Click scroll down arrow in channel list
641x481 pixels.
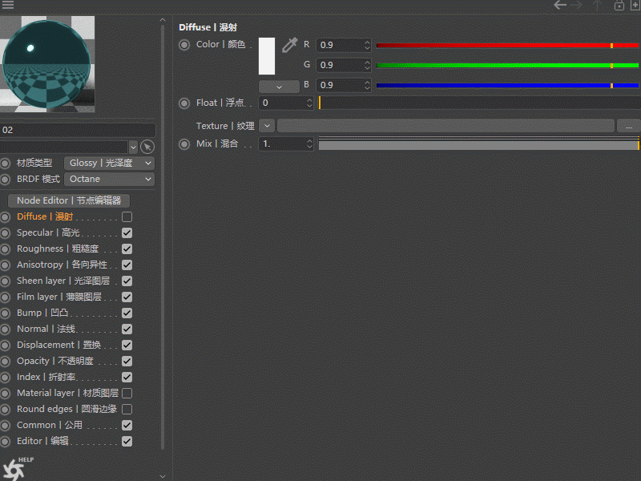pos(163,476)
